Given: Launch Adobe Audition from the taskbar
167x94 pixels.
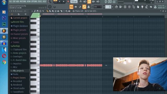Looking at the screenshot, I should coord(4,24).
